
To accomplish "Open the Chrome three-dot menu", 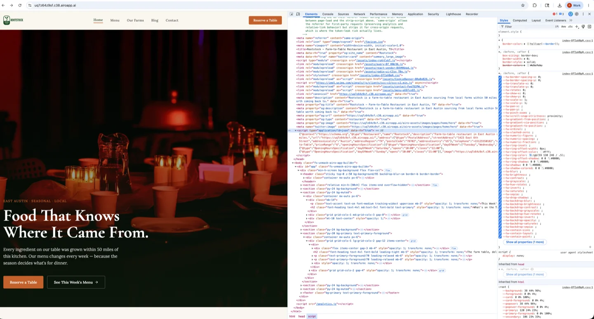I will click(588, 5).
